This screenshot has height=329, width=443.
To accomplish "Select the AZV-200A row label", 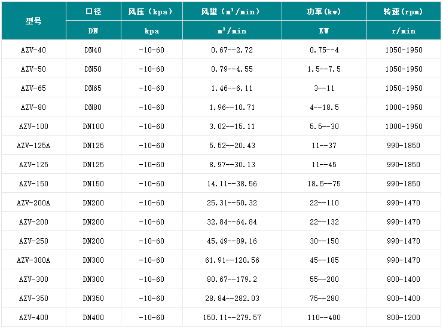I will [33, 203].
